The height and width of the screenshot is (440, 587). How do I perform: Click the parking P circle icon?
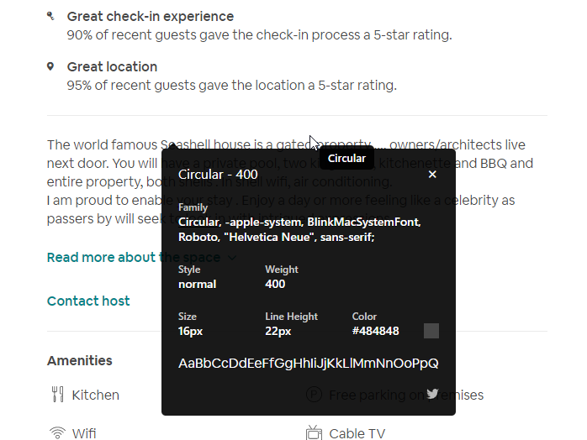click(x=314, y=395)
